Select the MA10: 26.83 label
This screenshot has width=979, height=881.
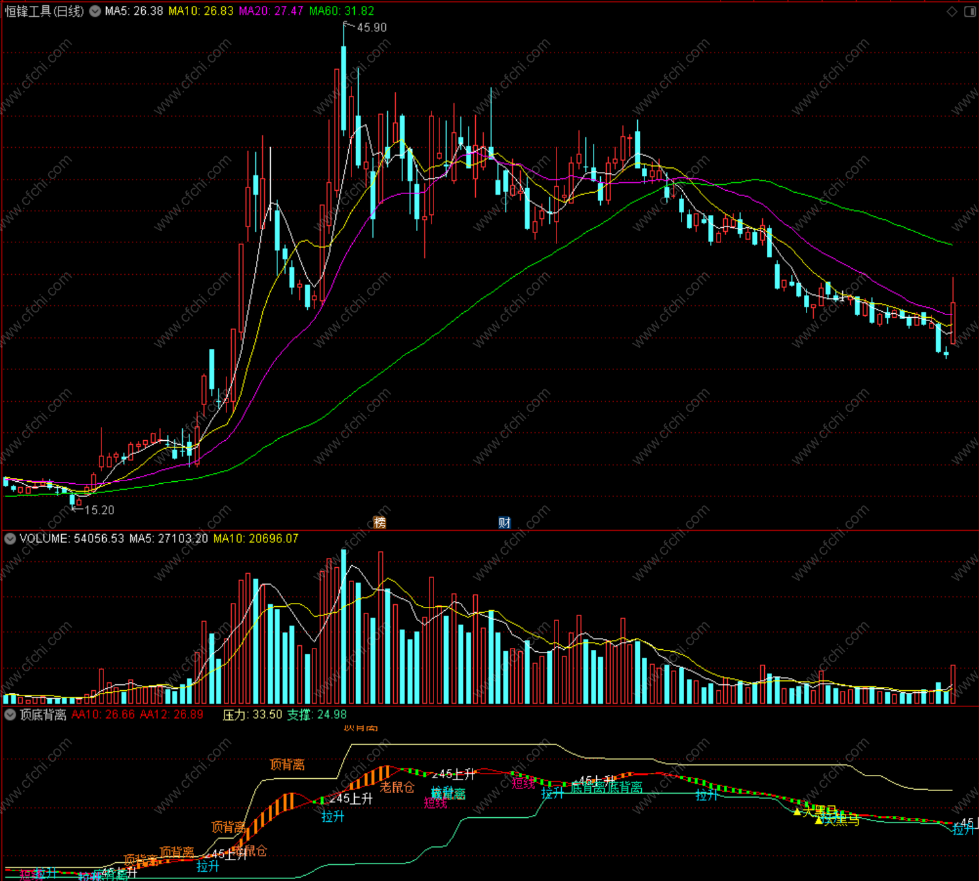pyautogui.click(x=200, y=11)
